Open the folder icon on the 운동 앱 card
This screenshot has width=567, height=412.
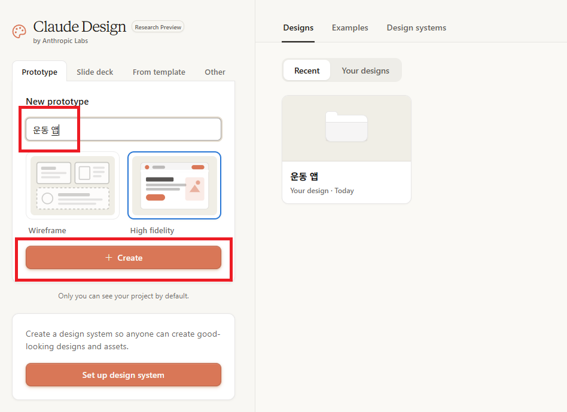tap(346, 127)
